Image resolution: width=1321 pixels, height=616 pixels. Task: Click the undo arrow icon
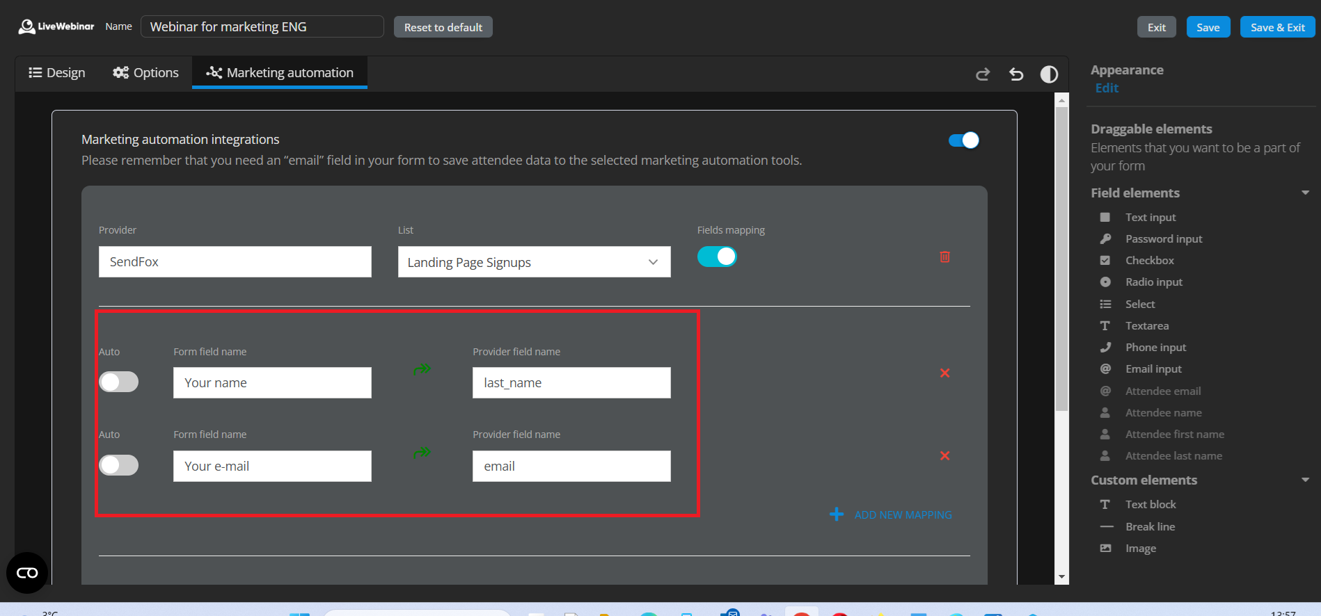pyautogui.click(x=1016, y=74)
